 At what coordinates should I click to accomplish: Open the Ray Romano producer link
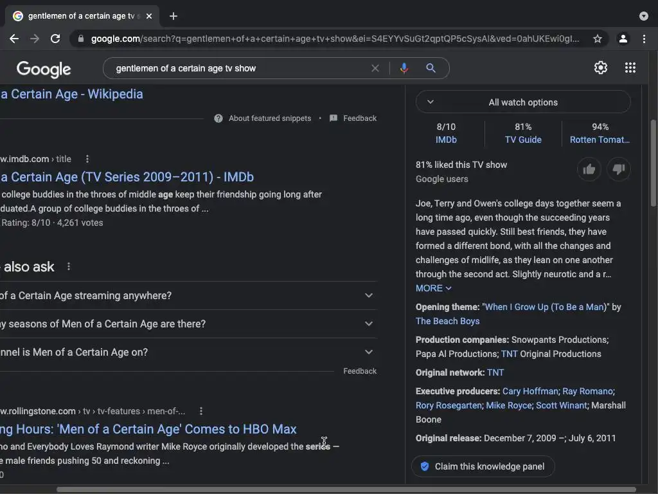[x=587, y=391]
